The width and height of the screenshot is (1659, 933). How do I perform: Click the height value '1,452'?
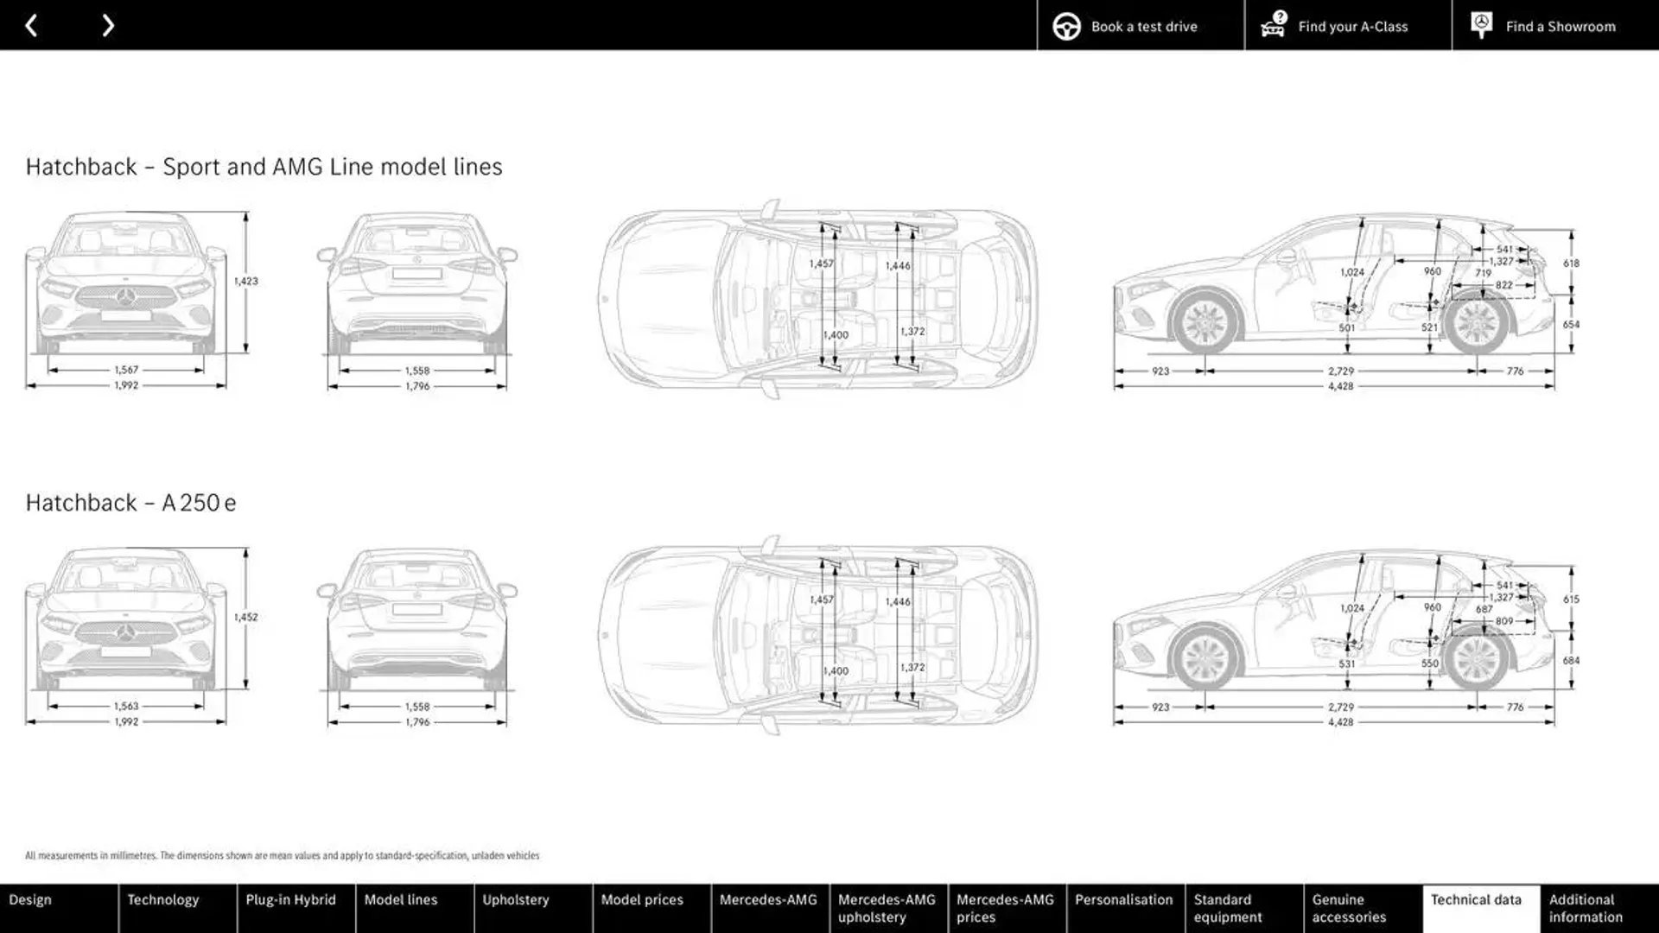click(x=246, y=617)
